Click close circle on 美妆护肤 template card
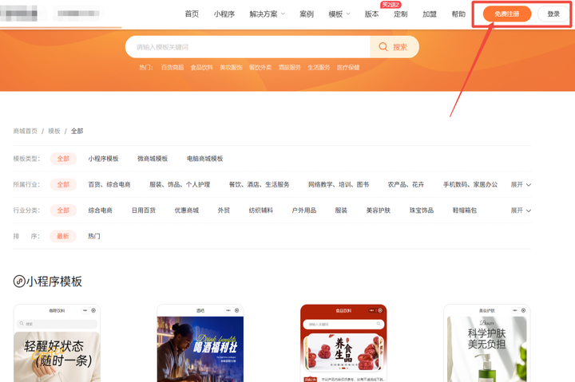This screenshot has width=575, height=382. pos(524,310)
